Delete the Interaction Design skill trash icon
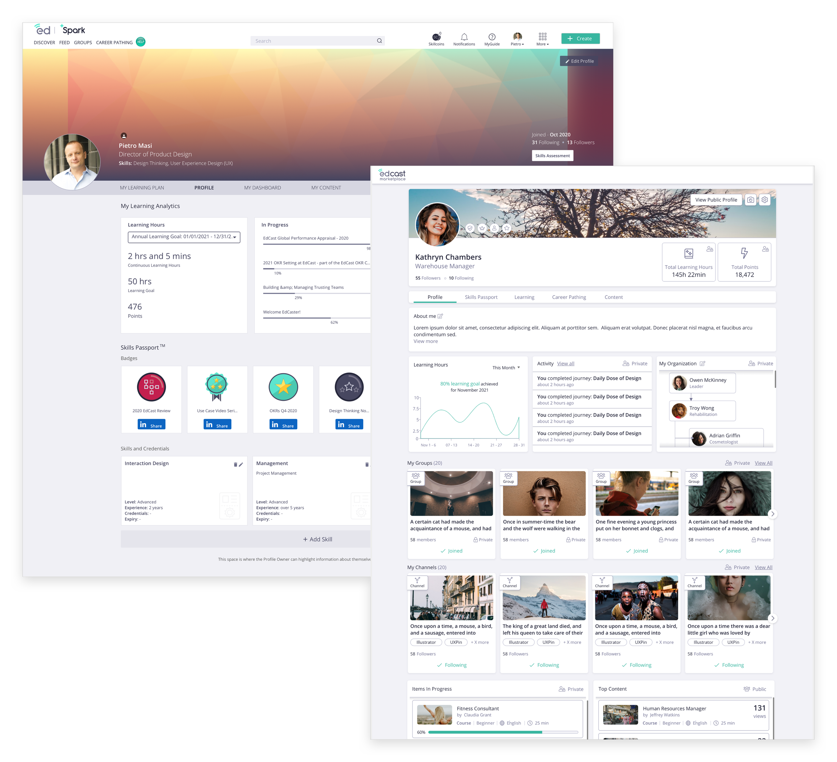Viewport: 837px width, 762px height. pyautogui.click(x=235, y=464)
